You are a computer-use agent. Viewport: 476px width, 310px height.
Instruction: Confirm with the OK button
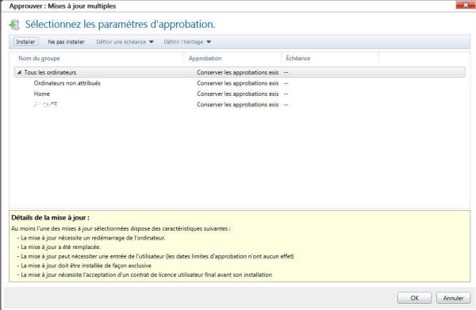414,298
